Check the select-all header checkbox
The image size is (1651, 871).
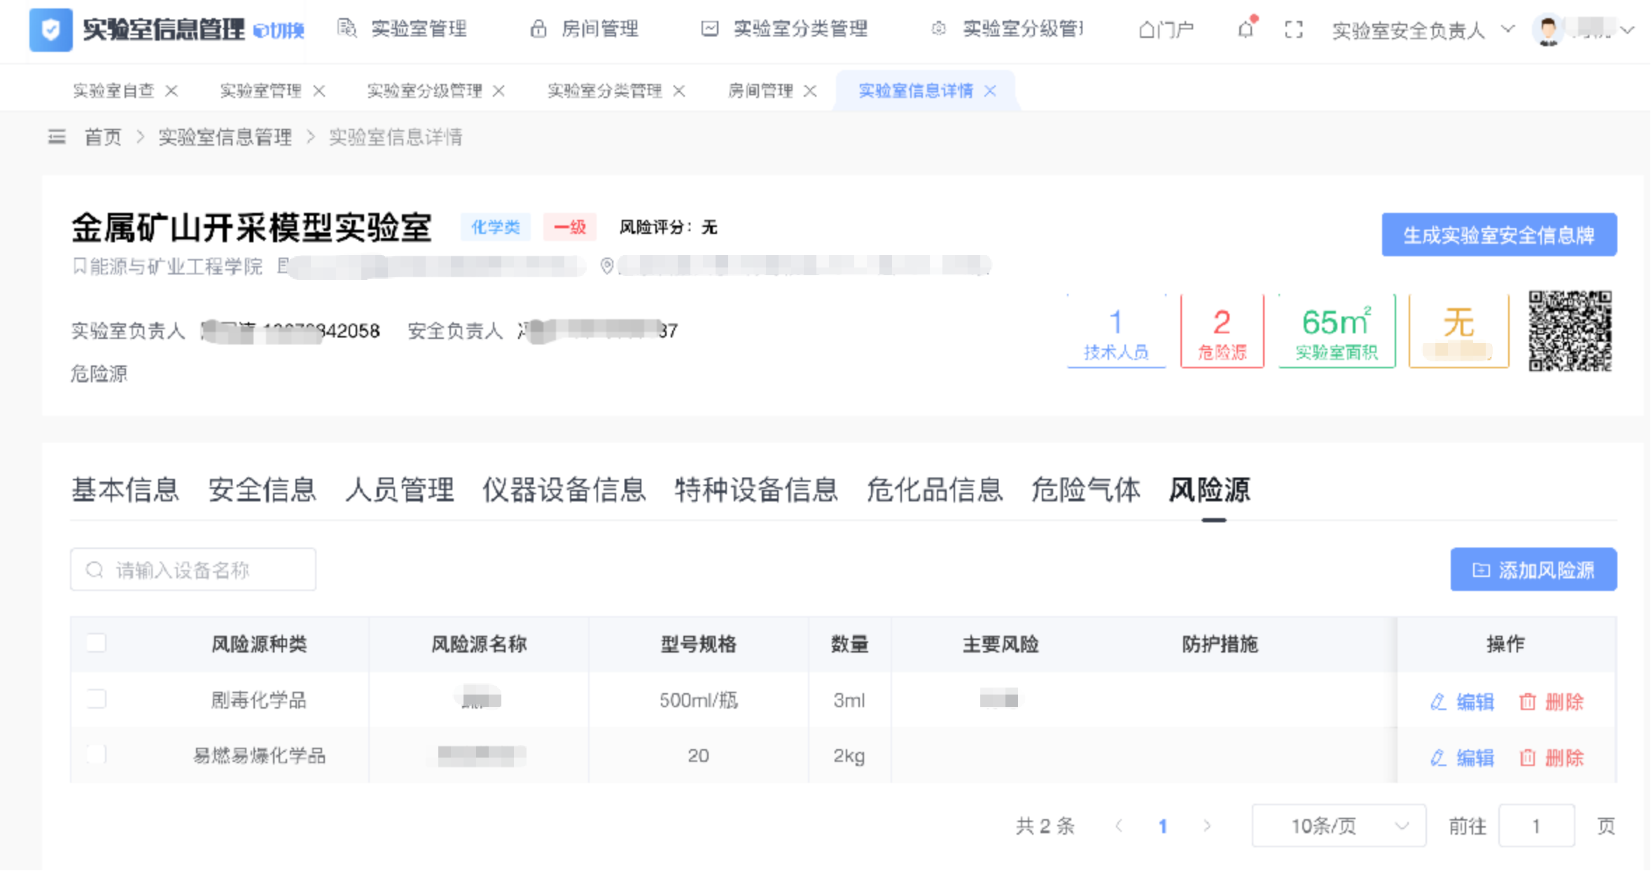point(96,643)
